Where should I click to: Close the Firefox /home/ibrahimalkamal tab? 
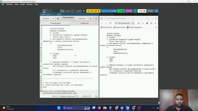(128, 18)
